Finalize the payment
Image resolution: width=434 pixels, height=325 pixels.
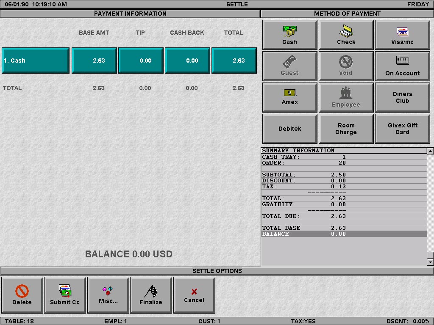tap(151, 295)
